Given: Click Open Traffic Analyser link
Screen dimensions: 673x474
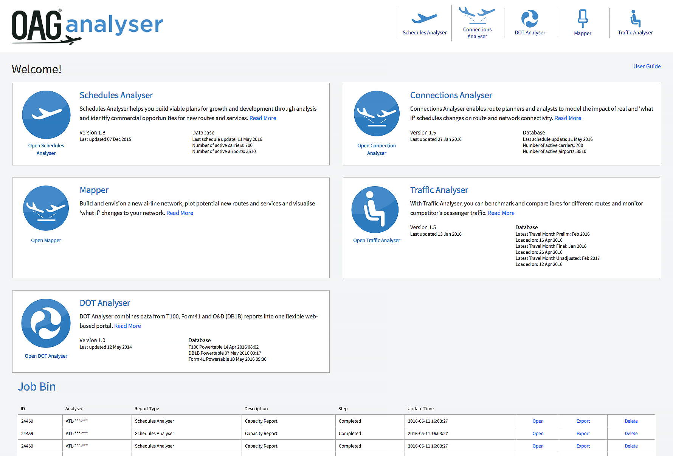Looking at the screenshot, I should (x=377, y=241).
